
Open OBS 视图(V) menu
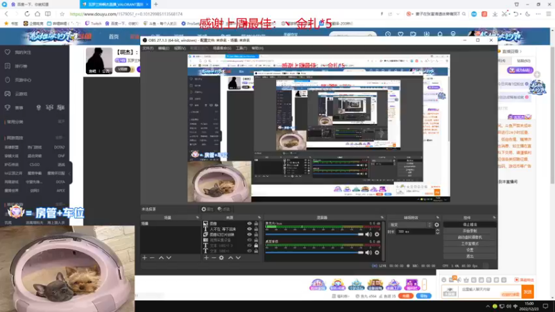(180, 48)
